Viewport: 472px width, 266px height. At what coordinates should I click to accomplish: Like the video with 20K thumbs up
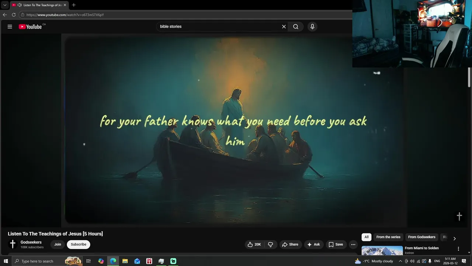[x=254, y=245]
